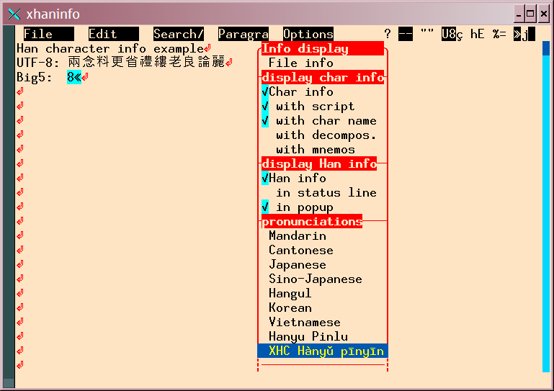The height and width of the screenshot is (391, 554).
Task: Select the Cantonese pronunciation entry
Action: point(300,250)
